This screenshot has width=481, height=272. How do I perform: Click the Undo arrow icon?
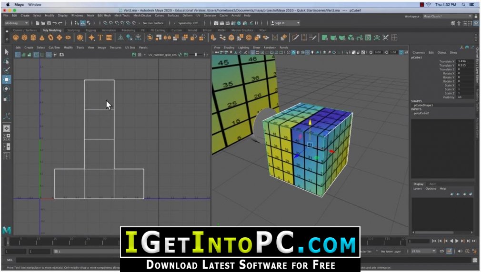pyautogui.click(x=54, y=23)
